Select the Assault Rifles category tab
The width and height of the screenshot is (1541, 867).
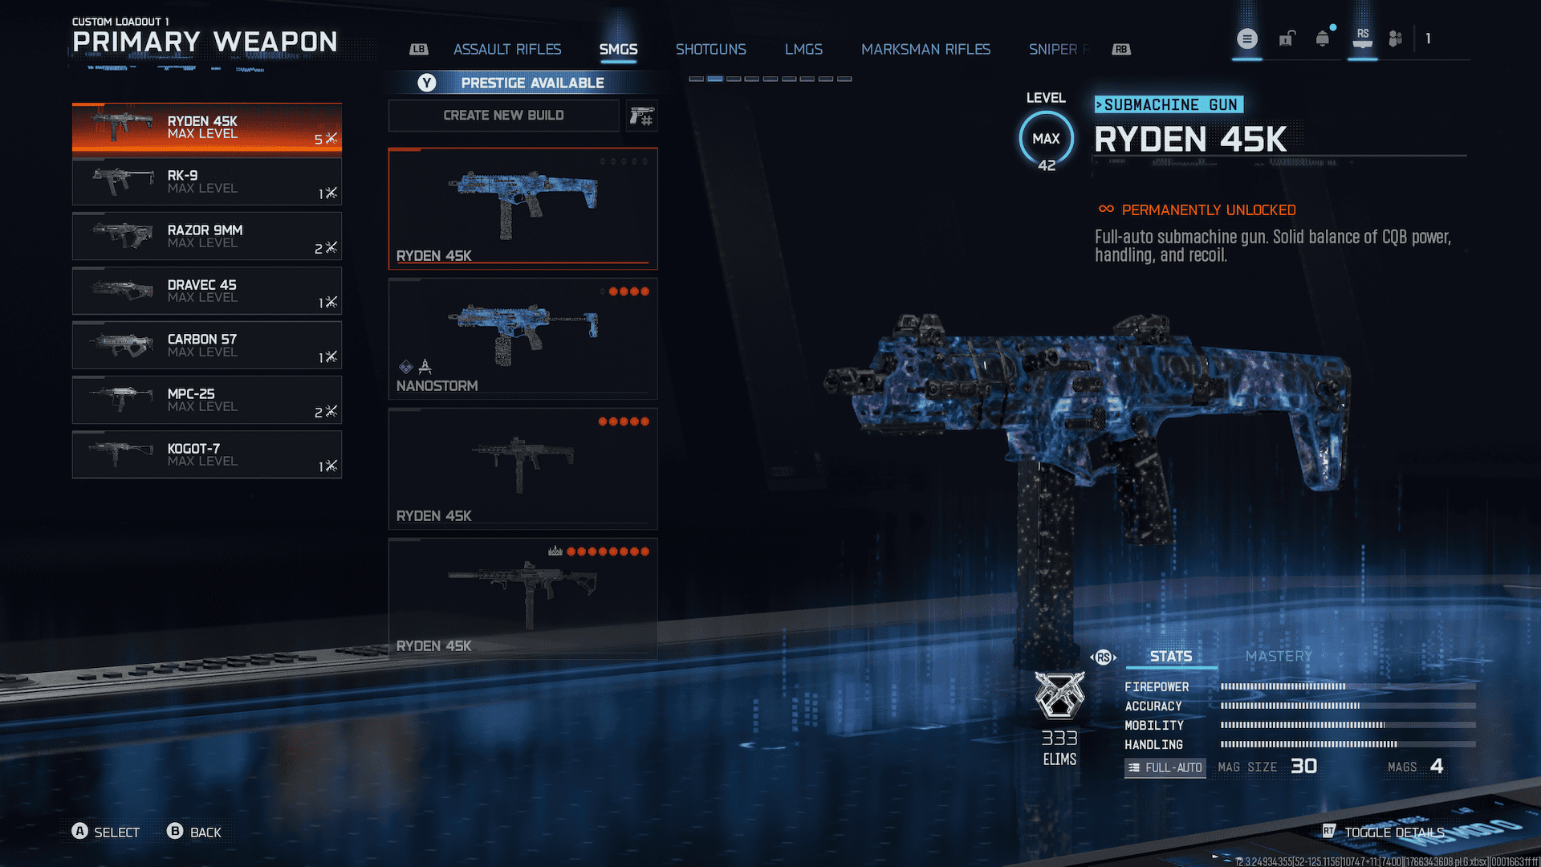507,50
